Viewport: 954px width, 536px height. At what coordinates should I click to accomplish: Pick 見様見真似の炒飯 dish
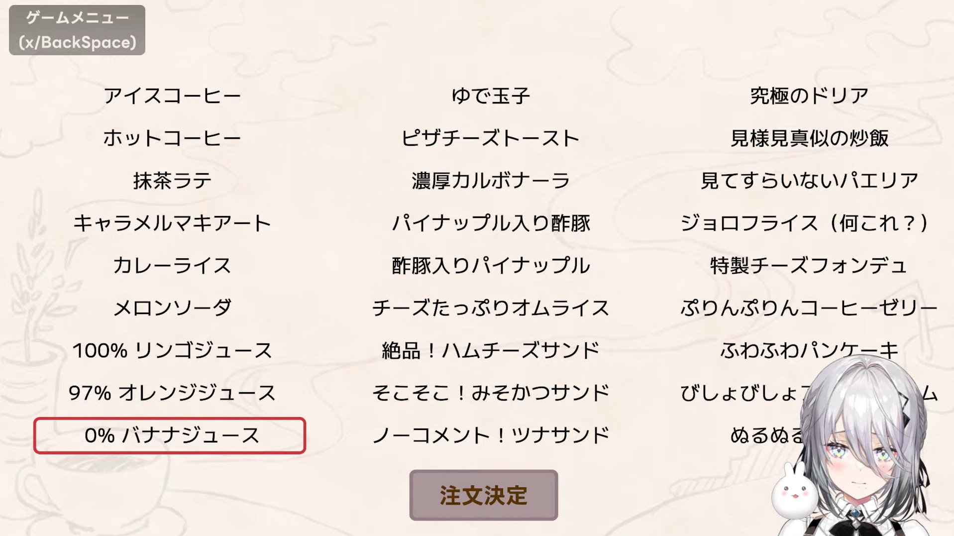809,138
